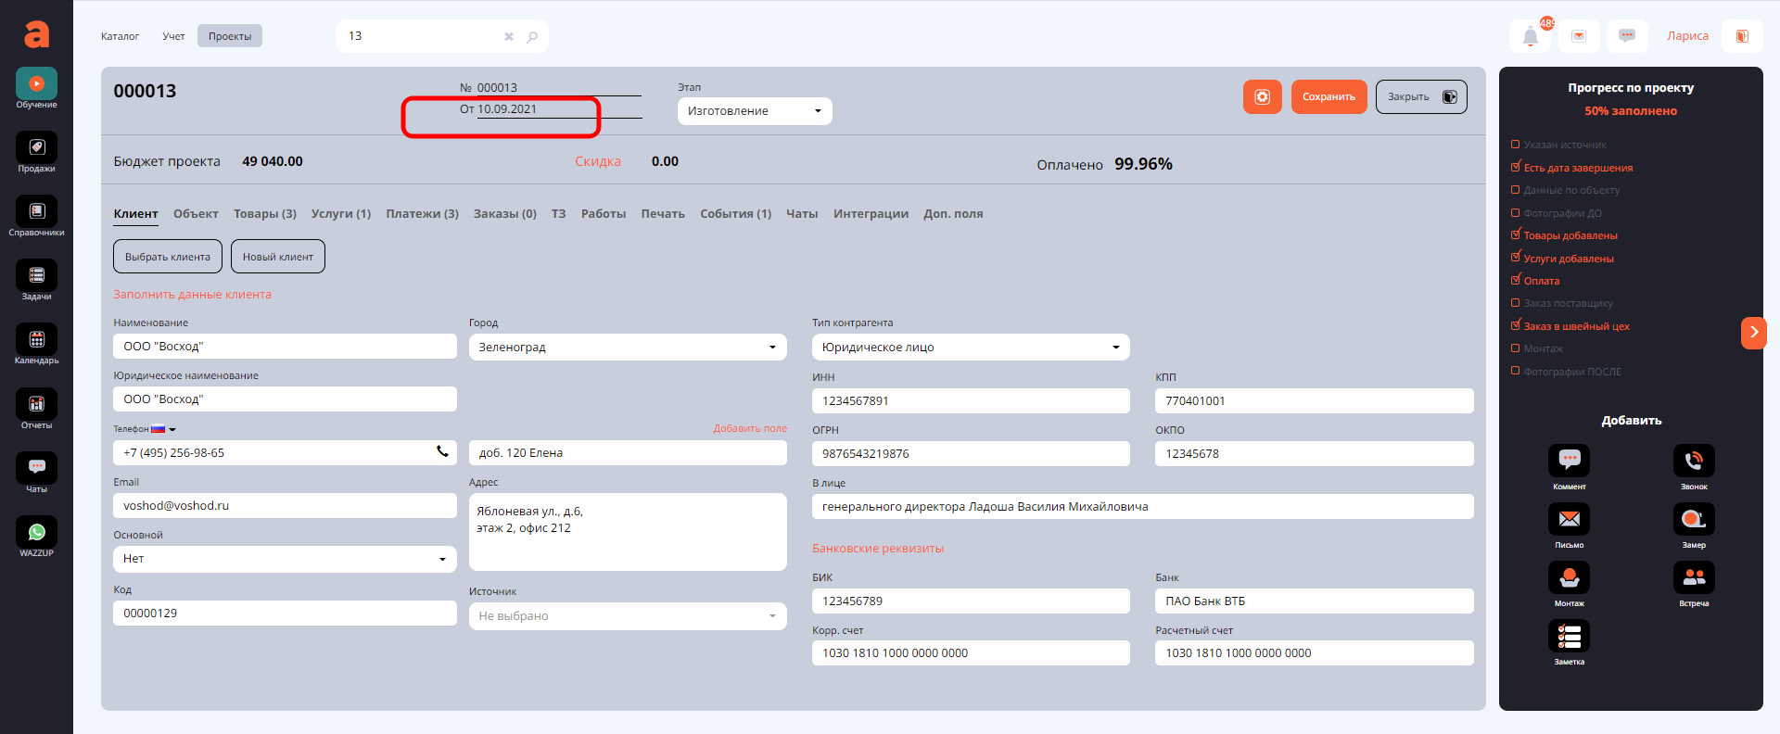Image resolution: width=1780 pixels, height=734 pixels.
Task: Check the Указан источник checkbox
Action: 1516,145
